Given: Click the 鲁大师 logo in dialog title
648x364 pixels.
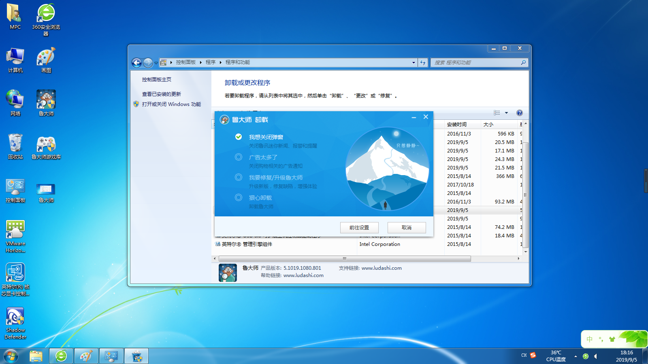Looking at the screenshot, I should [224, 120].
